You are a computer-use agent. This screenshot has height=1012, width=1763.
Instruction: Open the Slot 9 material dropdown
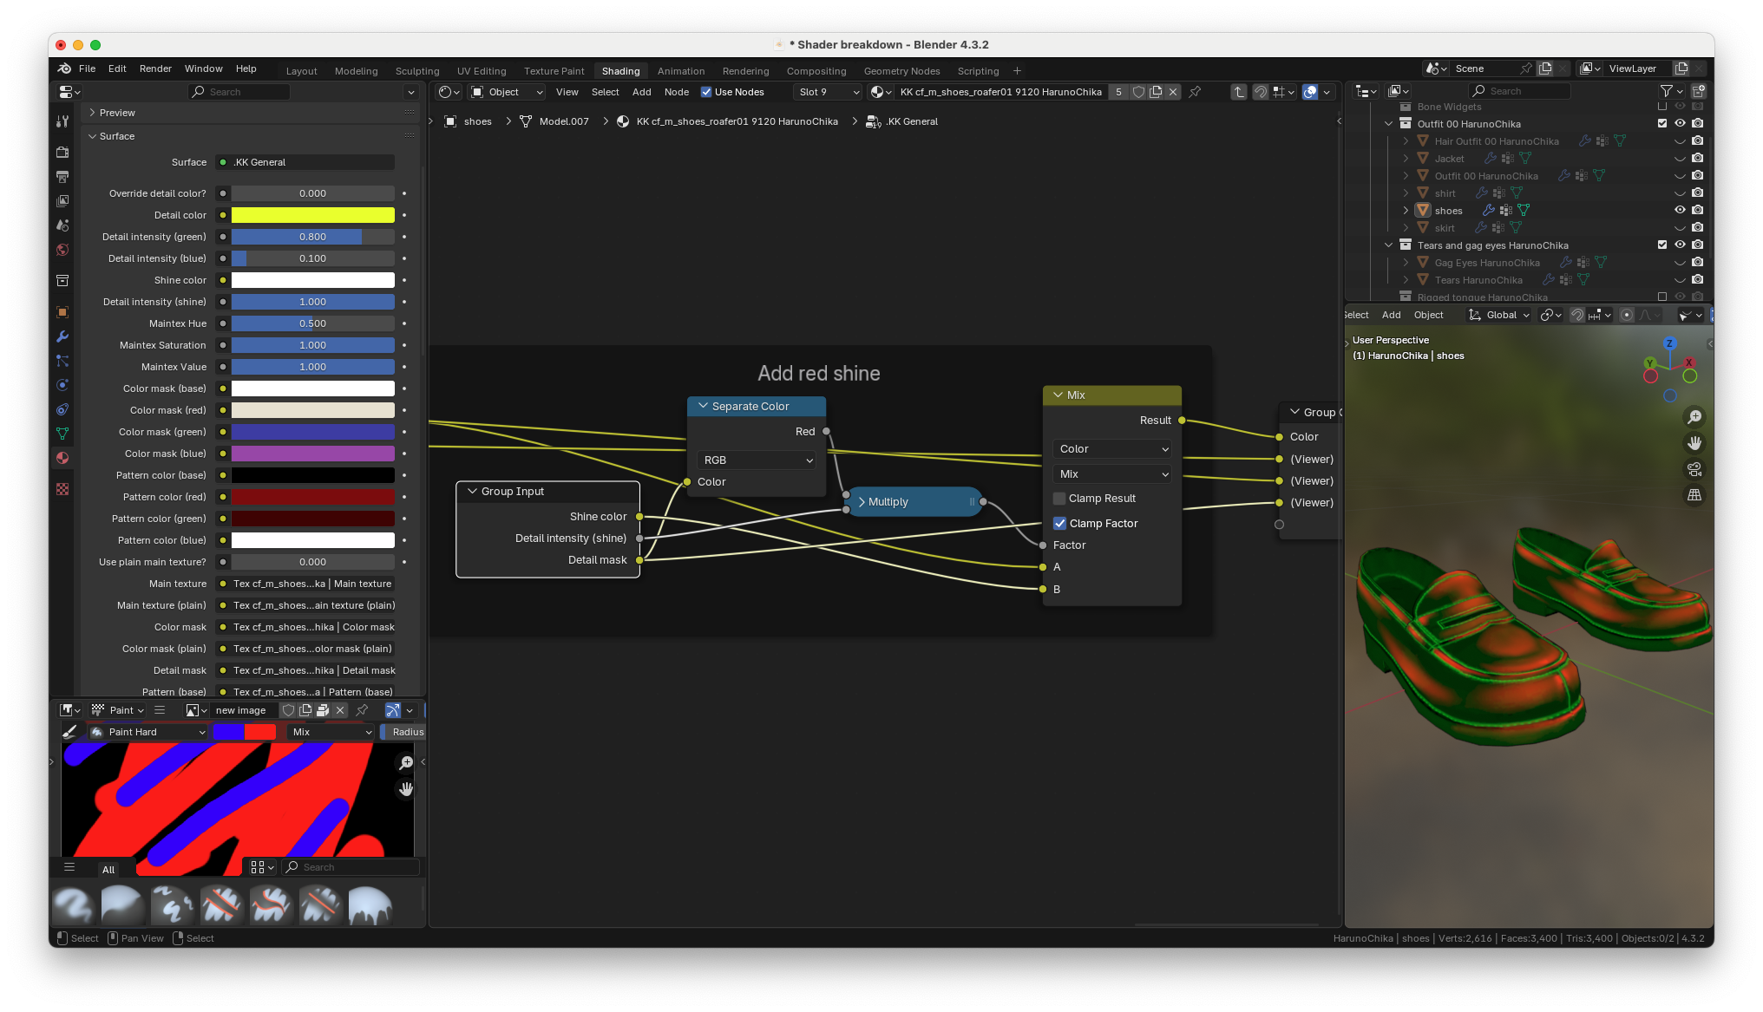(x=829, y=92)
